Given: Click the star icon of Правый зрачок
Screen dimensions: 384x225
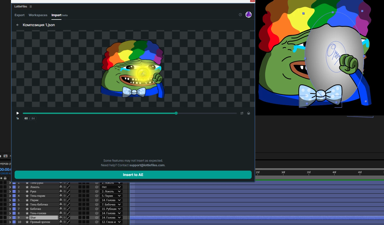Looking at the screenshot, I should (x=27, y=222).
